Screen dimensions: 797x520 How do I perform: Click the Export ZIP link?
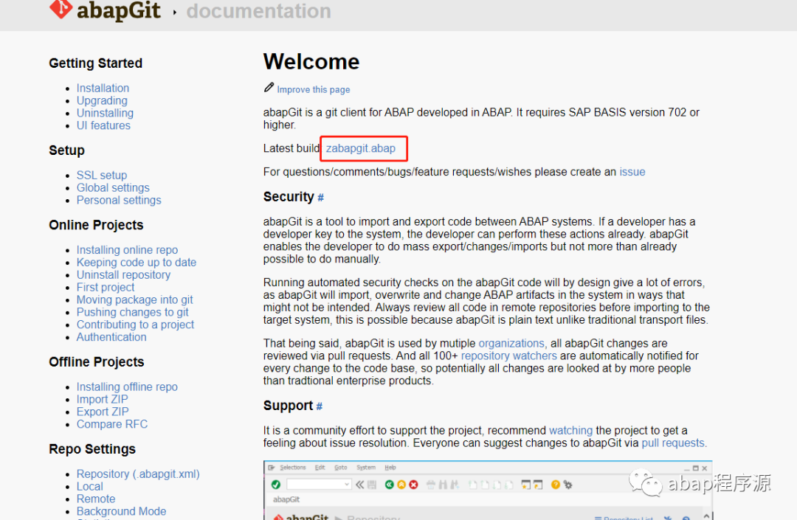click(103, 412)
